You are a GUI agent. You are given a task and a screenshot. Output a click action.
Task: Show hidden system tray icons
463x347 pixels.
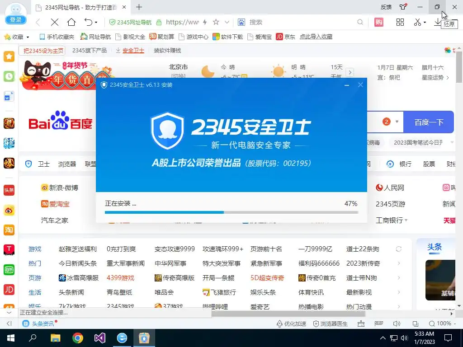(x=383, y=338)
